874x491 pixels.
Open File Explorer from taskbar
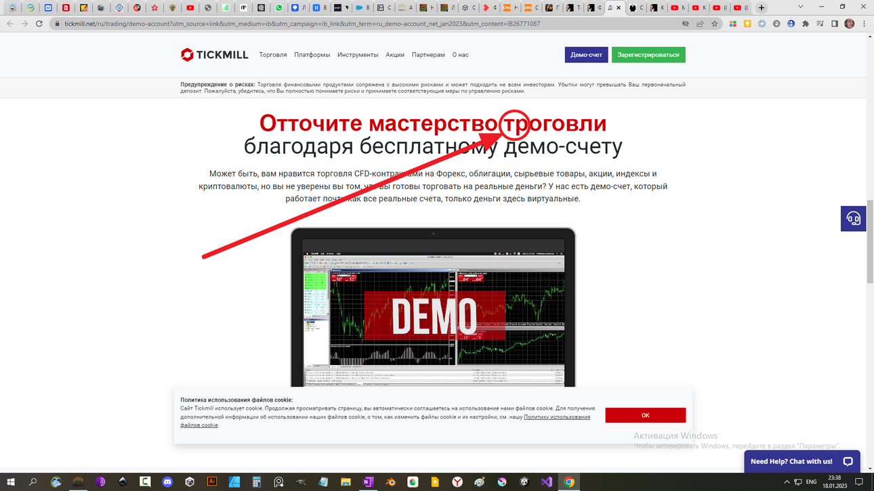tap(346, 482)
